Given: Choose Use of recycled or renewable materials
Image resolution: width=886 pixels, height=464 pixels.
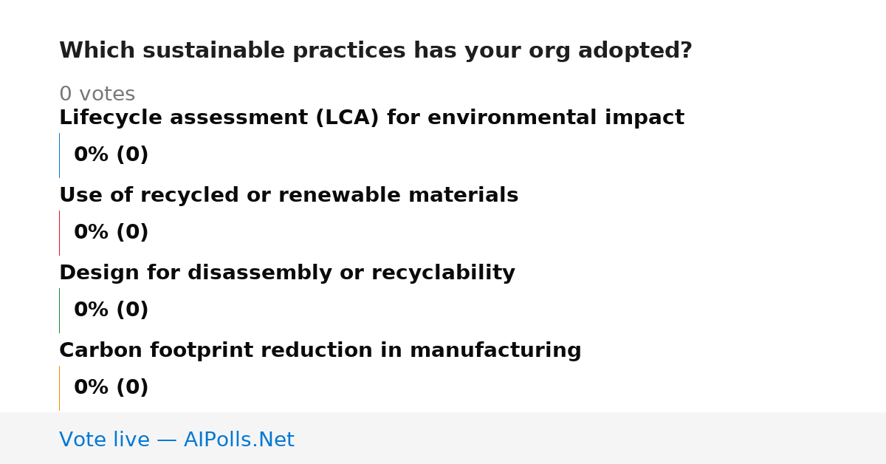Looking at the screenshot, I should pyautogui.click(x=289, y=196).
